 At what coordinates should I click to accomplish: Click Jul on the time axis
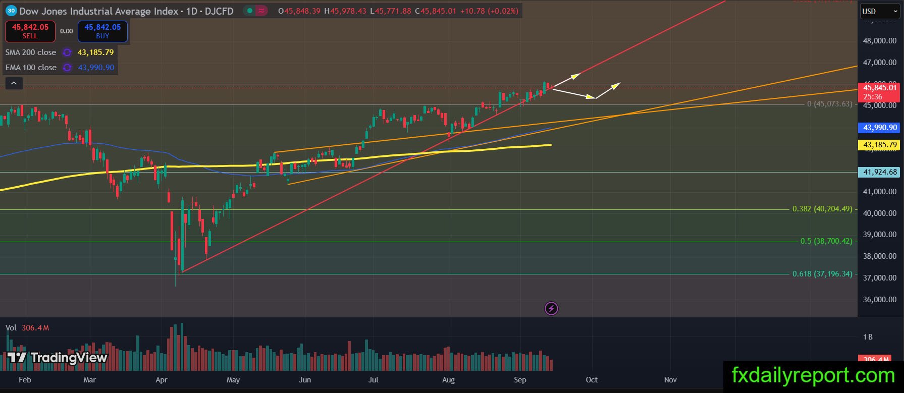click(x=374, y=380)
